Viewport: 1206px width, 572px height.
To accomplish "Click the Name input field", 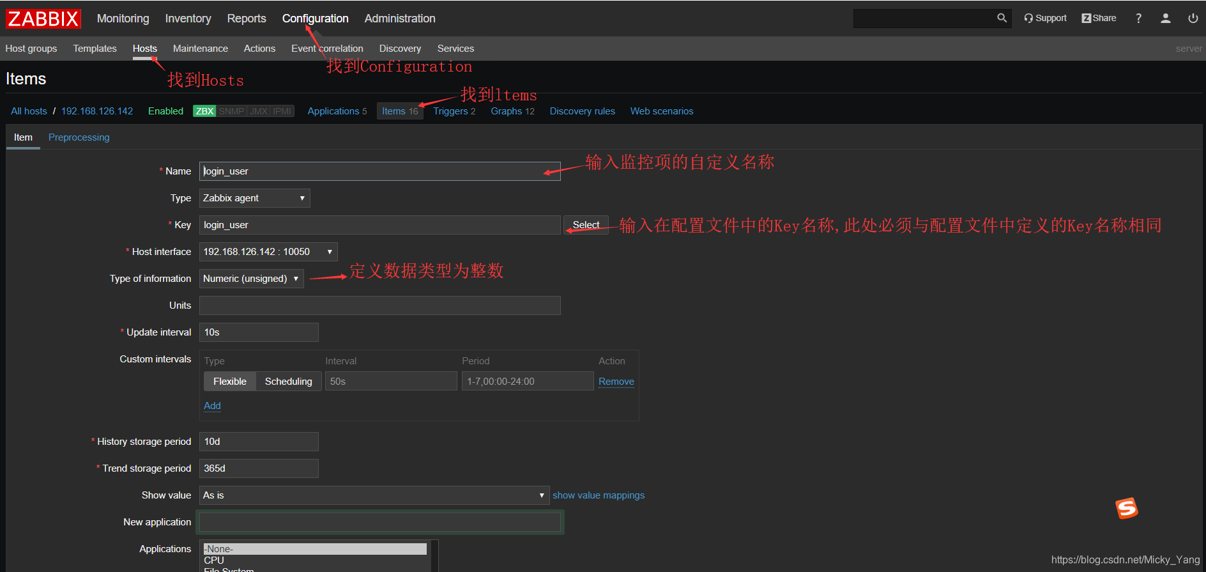I will click(x=380, y=171).
